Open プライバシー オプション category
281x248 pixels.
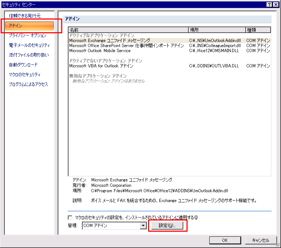pos(28,35)
